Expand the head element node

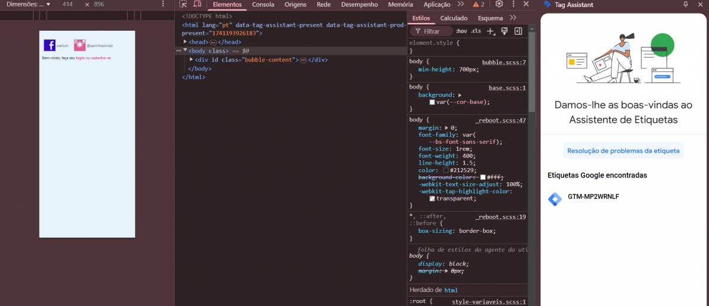pos(186,42)
